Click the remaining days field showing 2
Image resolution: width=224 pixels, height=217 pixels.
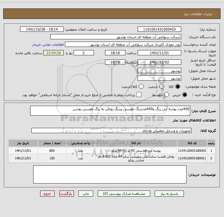pyautogui.click(x=84, y=53)
